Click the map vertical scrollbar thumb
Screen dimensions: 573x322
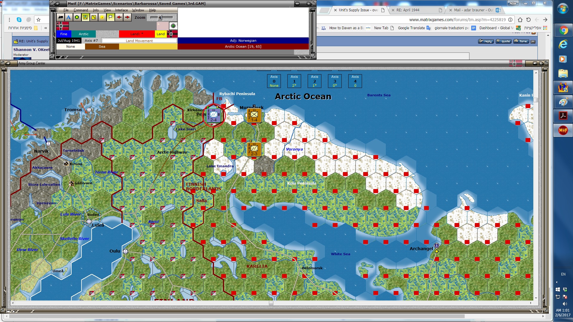(x=536, y=100)
